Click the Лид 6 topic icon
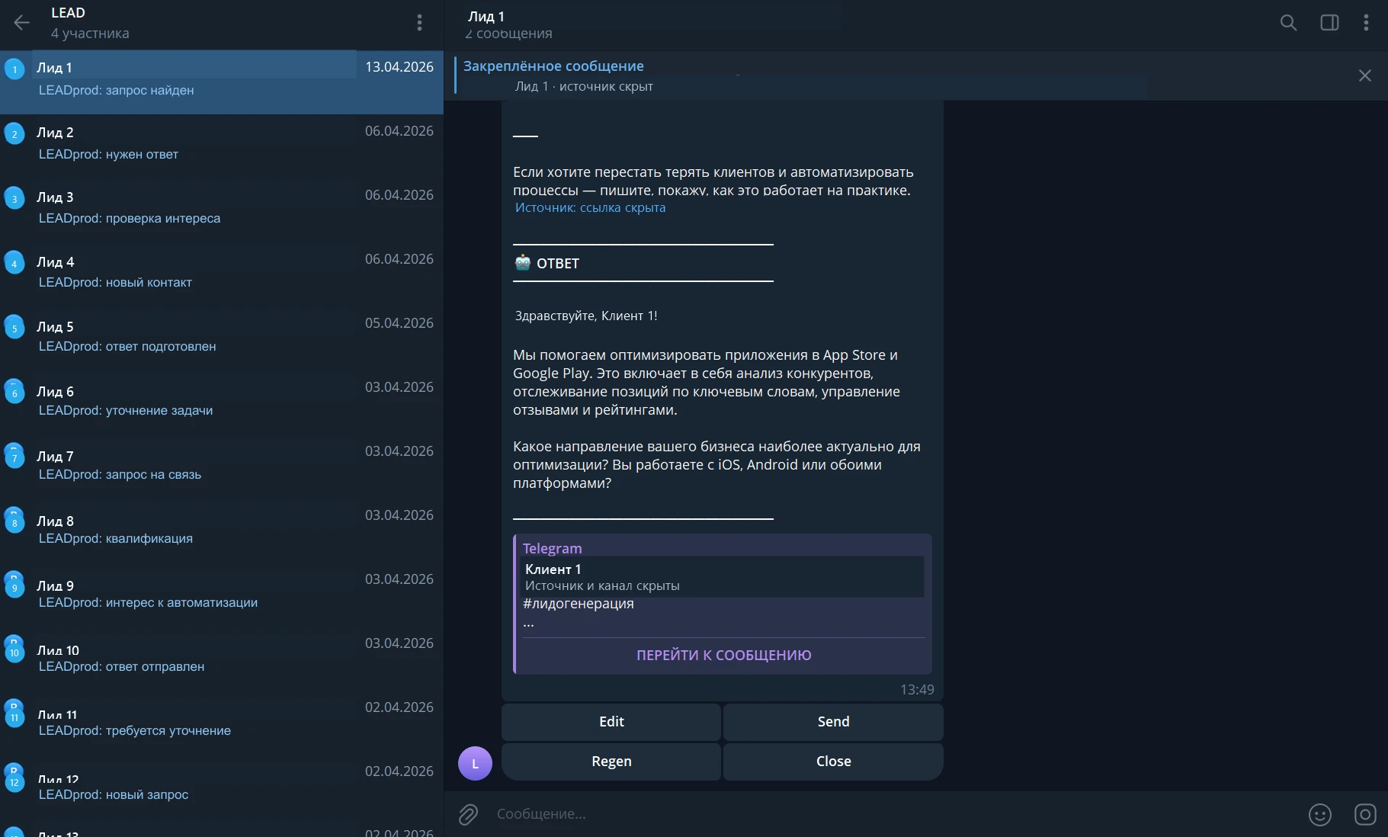The image size is (1388, 837). (x=14, y=393)
